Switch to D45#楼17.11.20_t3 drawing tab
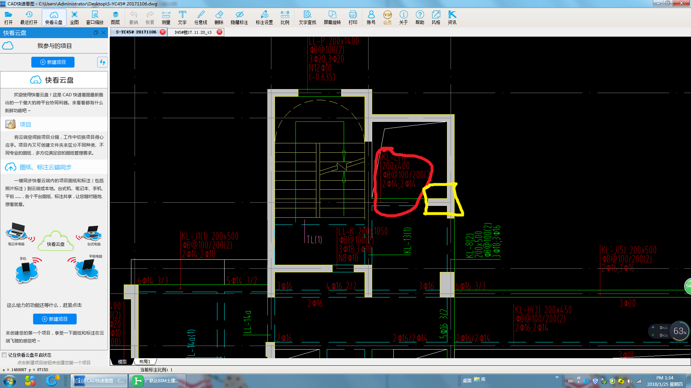The height and width of the screenshot is (388, 691). (x=193, y=32)
